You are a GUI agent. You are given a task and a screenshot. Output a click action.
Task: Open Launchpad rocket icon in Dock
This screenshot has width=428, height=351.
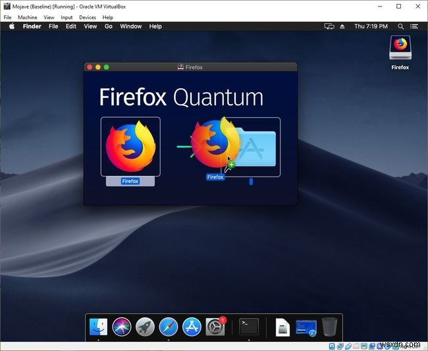click(x=145, y=327)
